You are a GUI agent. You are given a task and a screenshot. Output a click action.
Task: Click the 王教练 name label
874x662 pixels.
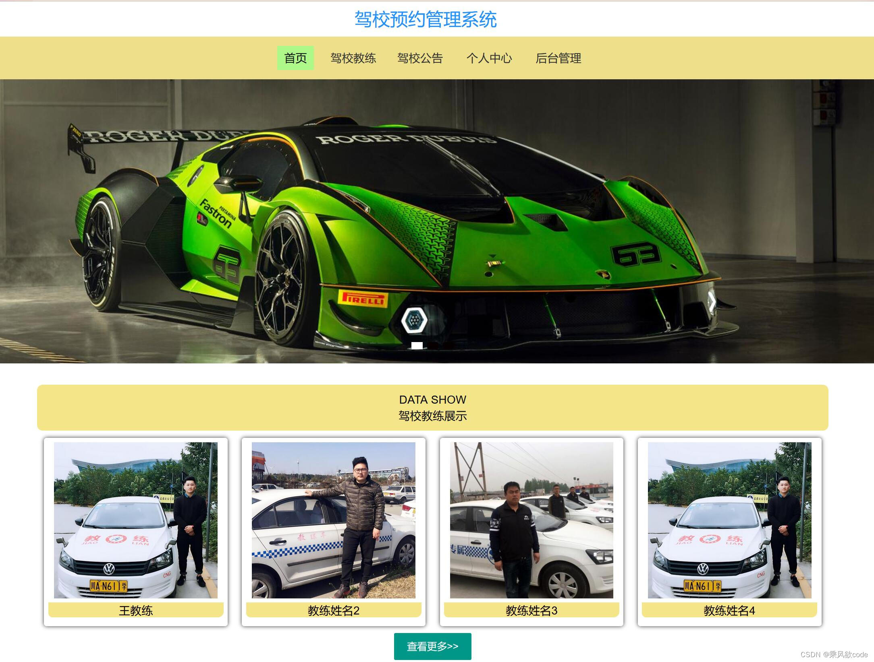(x=136, y=610)
